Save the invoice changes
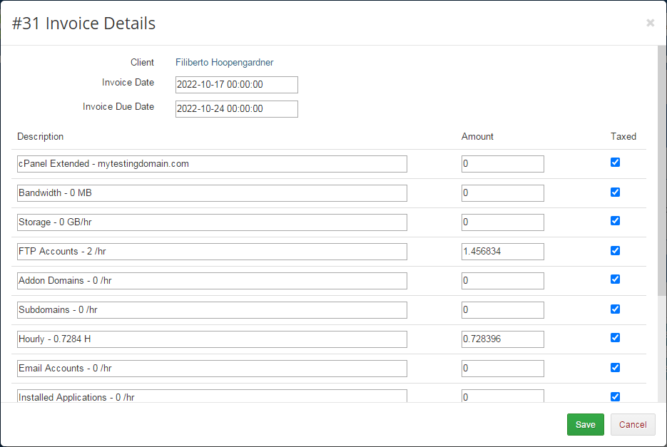Image resolution: width=667 pixels, height=447 pixels. coord(585,424)
